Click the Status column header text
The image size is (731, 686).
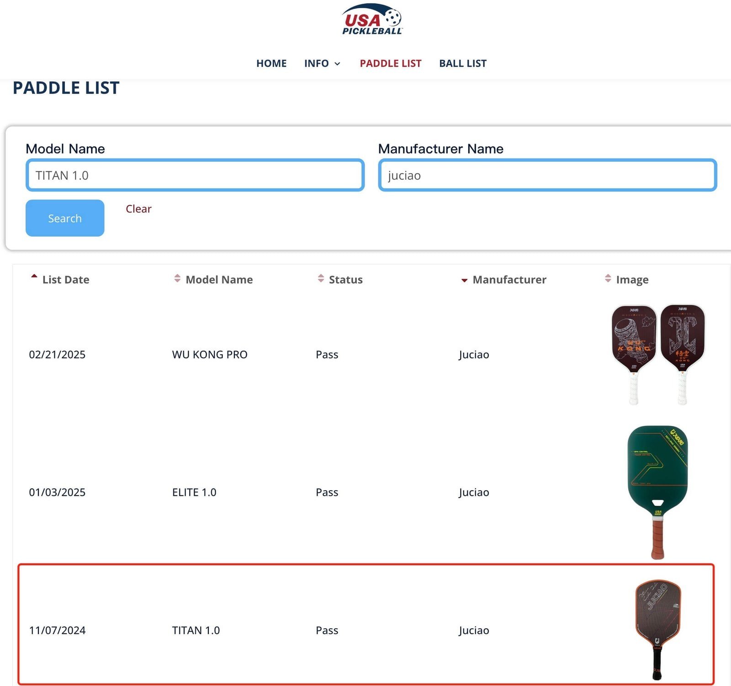(x=346, y=280)
